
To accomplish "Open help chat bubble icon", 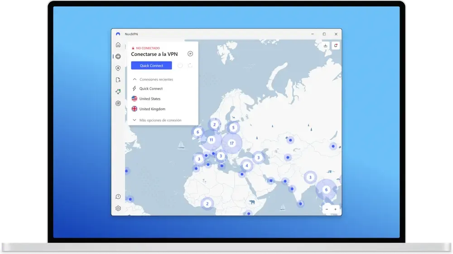I will pos(118,196).
